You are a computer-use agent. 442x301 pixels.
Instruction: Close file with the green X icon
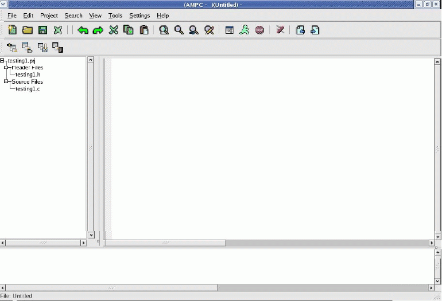(x=58, y=30)
